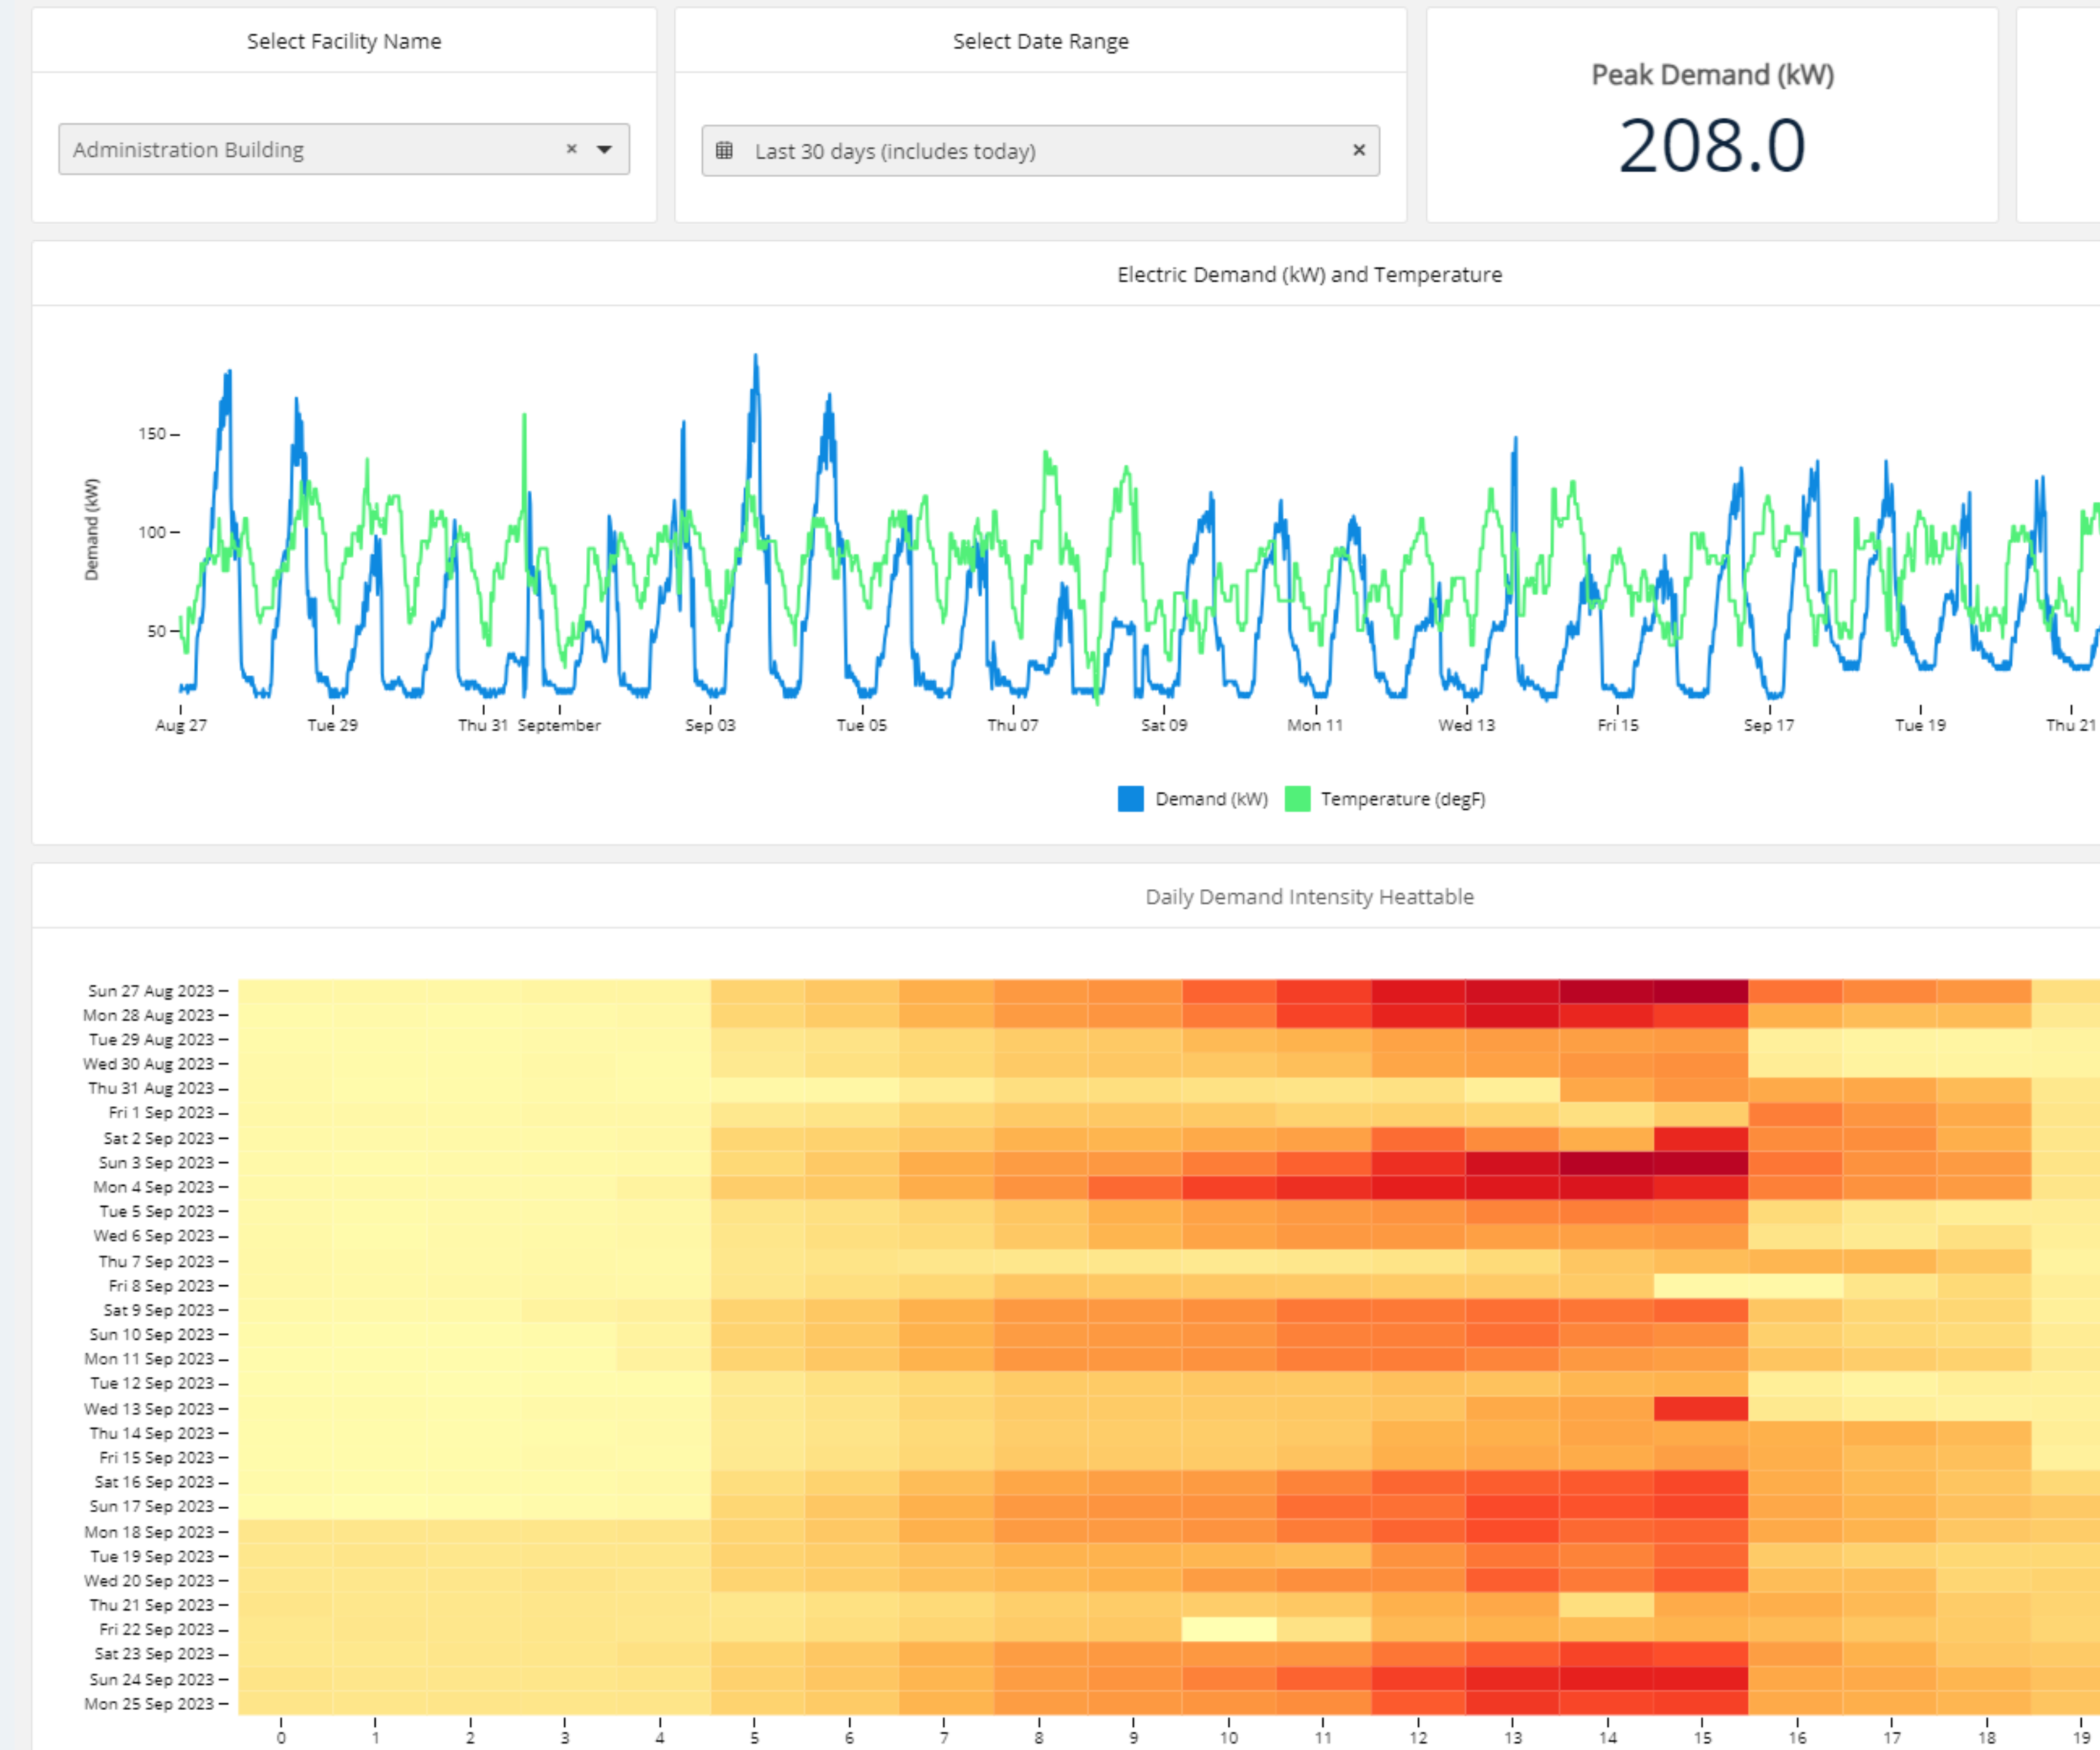Image resolution: width=2100 pixels, height=1750 pixels.
Task: Clear the Administration Building facility selection
Action: click(x=572, y=149)
